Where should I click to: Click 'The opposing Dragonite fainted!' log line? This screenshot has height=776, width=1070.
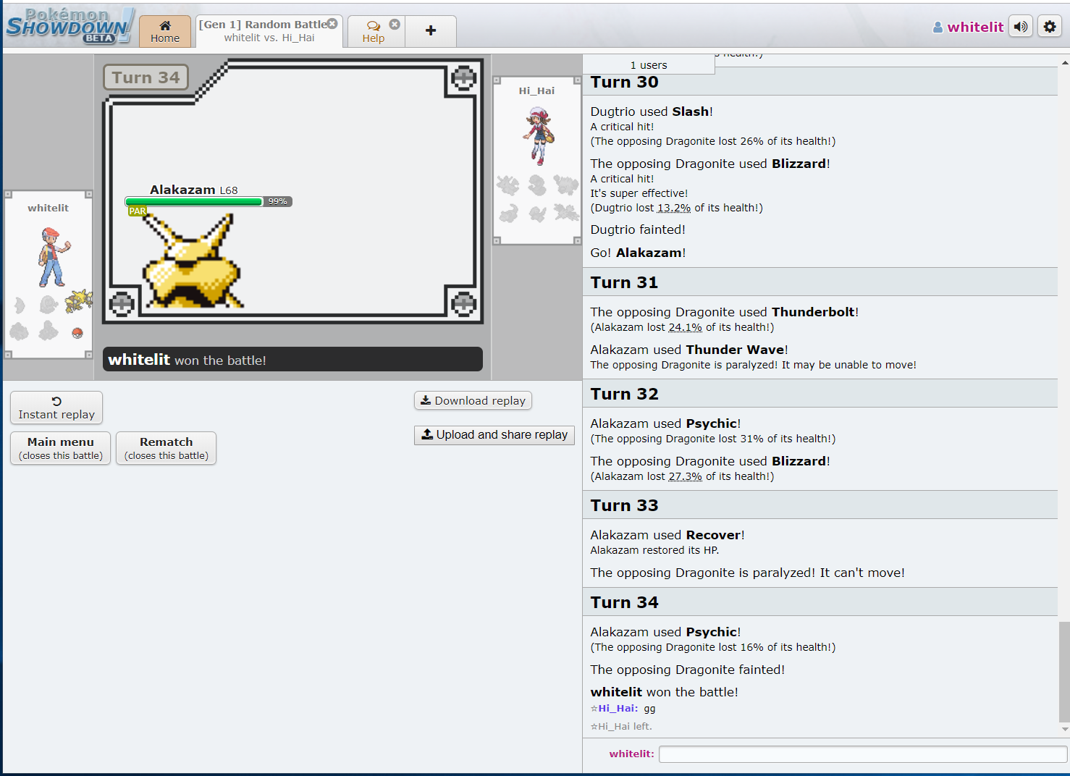[x=688, y=670]
